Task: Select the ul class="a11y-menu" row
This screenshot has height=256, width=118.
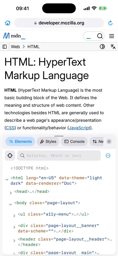Action: pos(53,214)
